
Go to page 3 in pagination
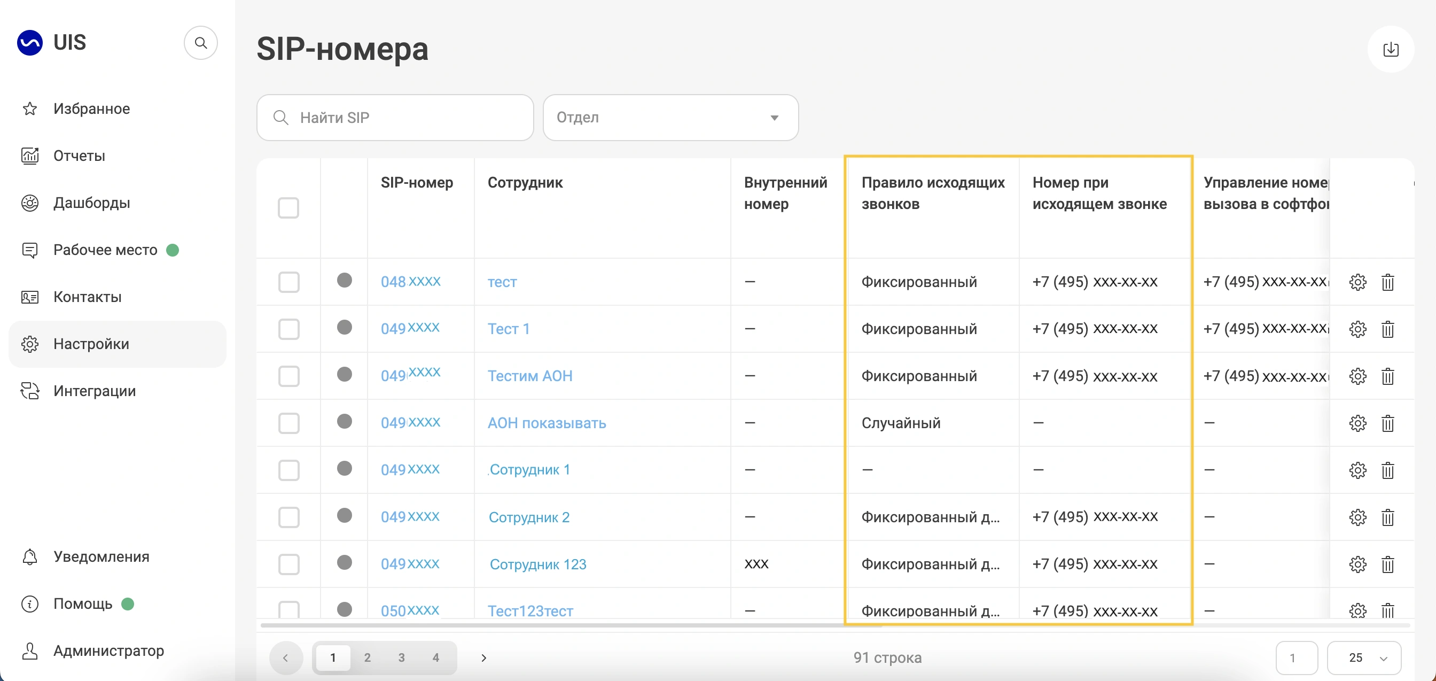(x=401, y=657)
